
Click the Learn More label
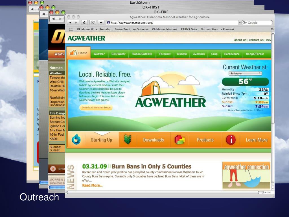[x=257, y=140]
